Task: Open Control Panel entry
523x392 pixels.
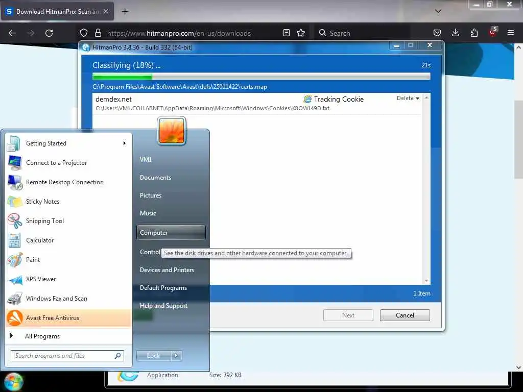Action: [x=150, y=252]
